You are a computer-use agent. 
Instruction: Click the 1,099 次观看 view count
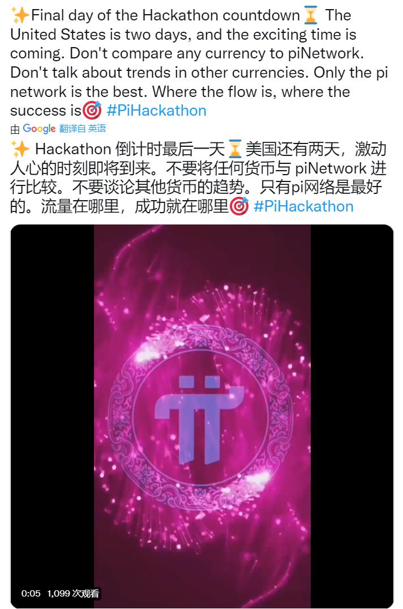[74, 593]
